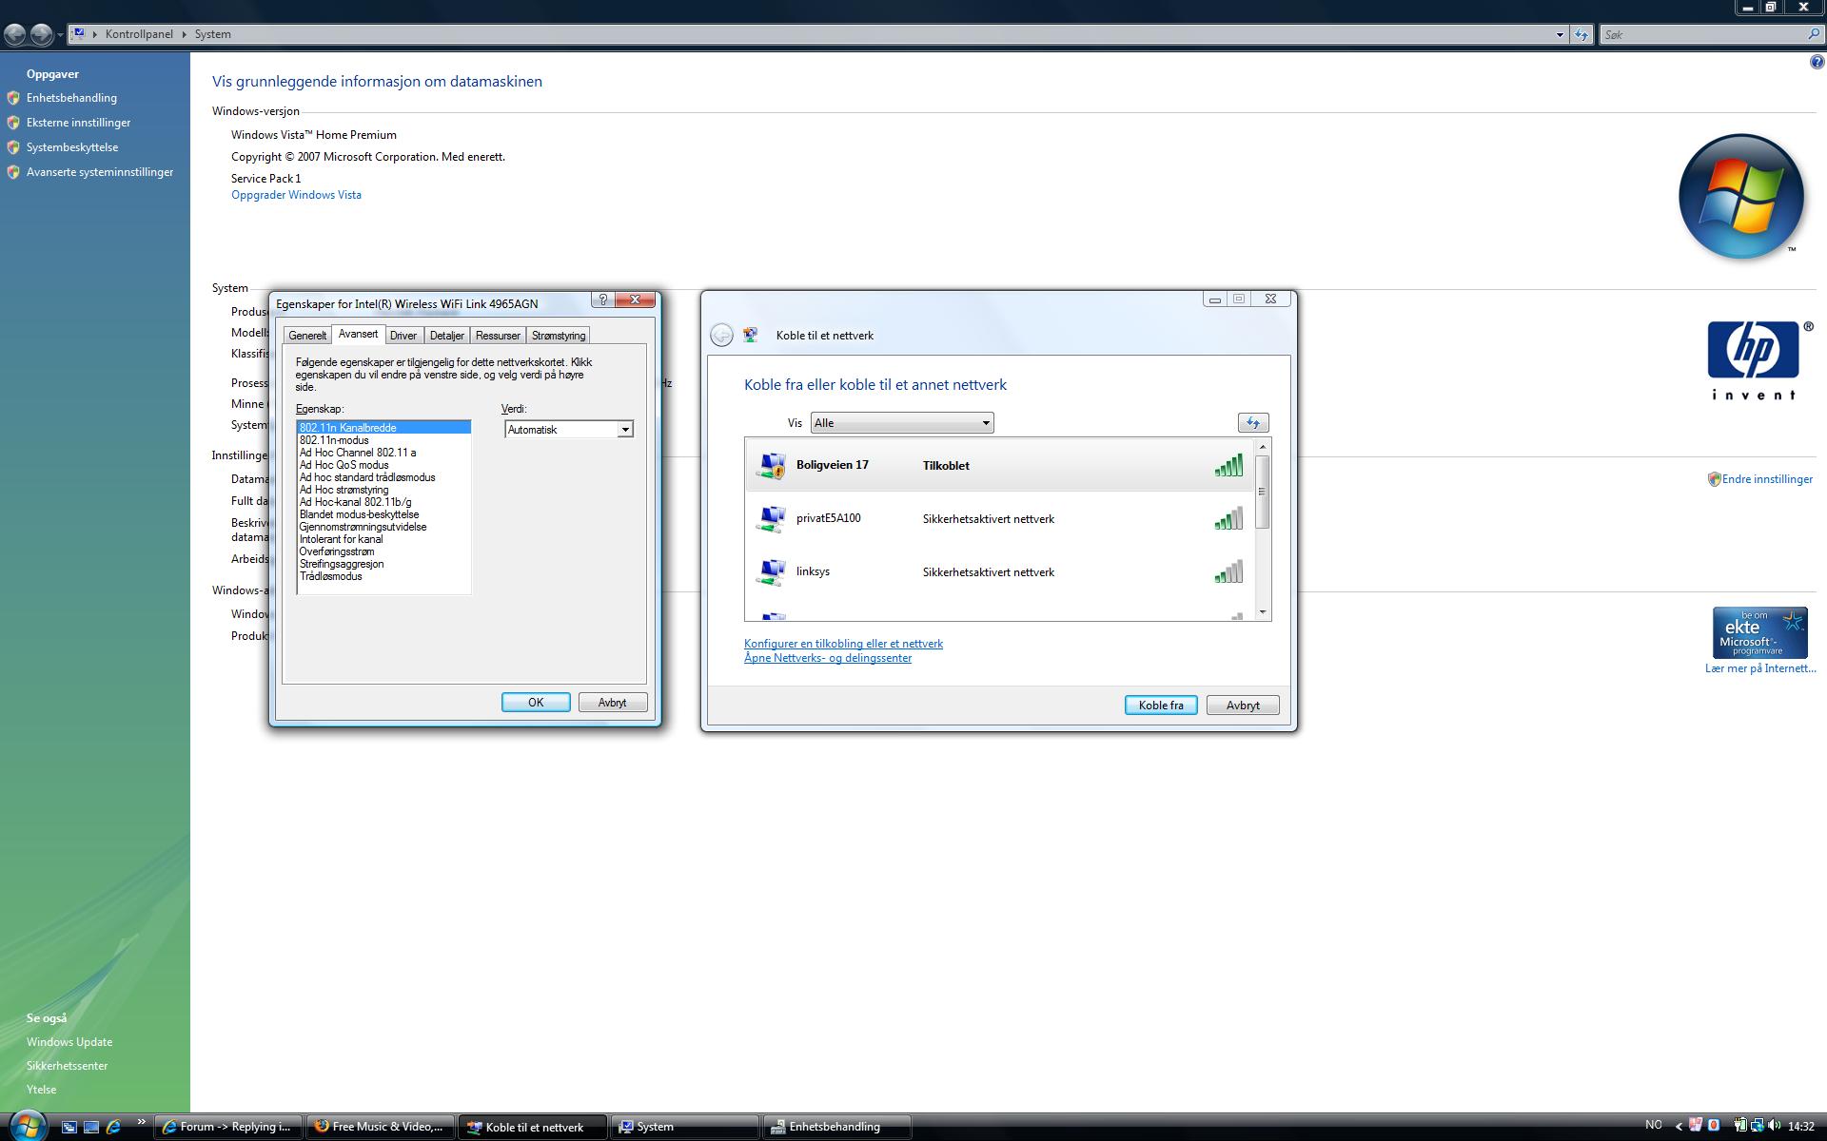Viewport: 1827px width, 1141px height.
Task: Open Avanserte systeminnstillinger link
Action: point(100,172)
